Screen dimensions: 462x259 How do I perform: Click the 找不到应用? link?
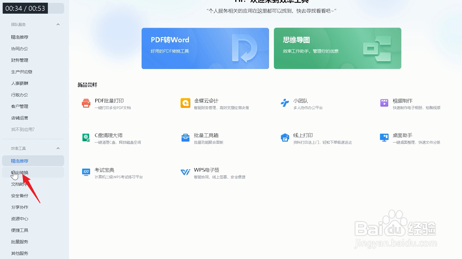pyautogui.click(x=23, y=129)
